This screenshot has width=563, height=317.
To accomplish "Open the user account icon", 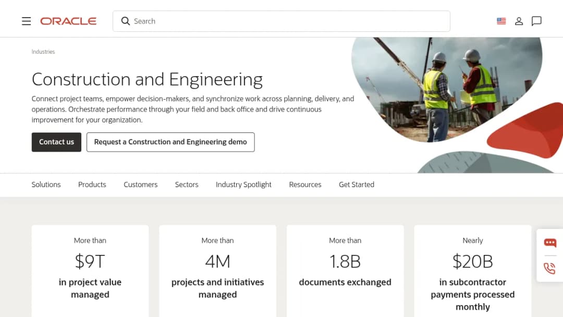I will coord(519,21).
